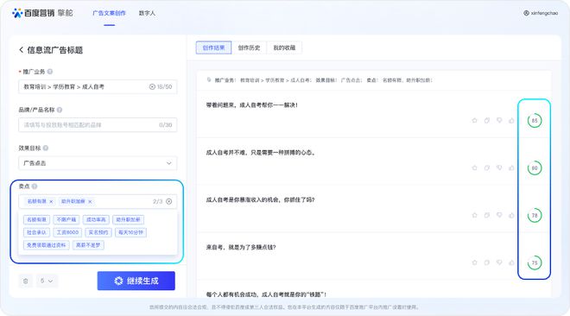
Task: Select headline text 成人自考并不难，只是需要一种拼搏的心态
Action: 261,153
